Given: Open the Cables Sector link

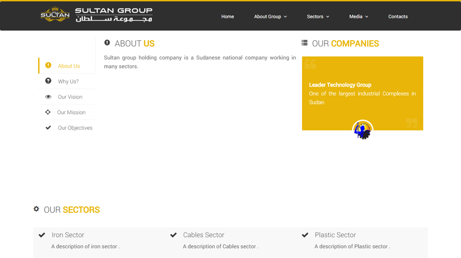Looking at the screenshot, I should pos(204,235).
